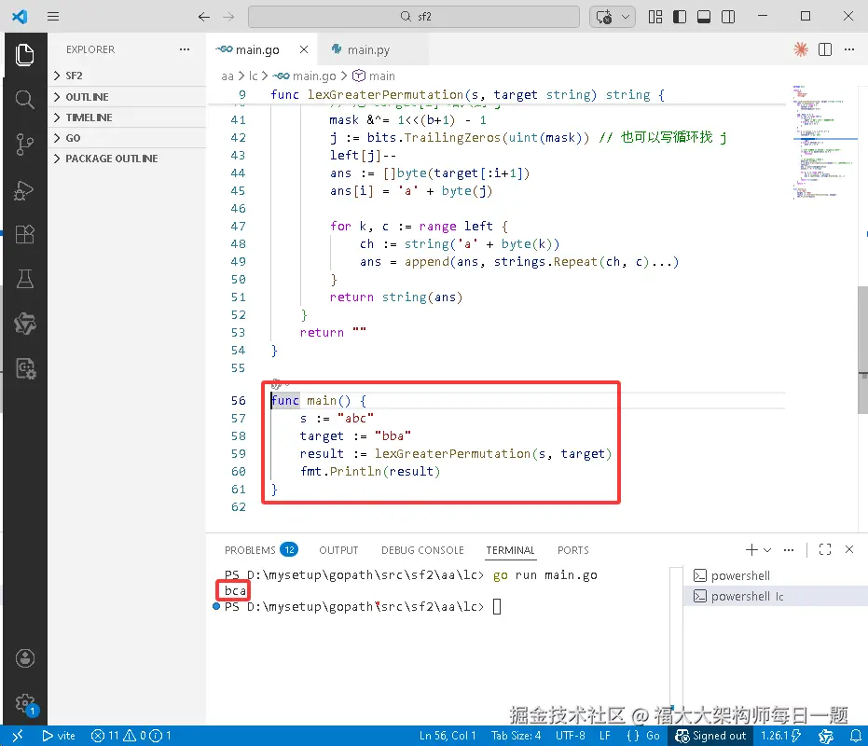Image resolution: width=868 pixels, height=746 pixels.
Task: Select the first powershell terminal
Action: click(x=776, y=576)
